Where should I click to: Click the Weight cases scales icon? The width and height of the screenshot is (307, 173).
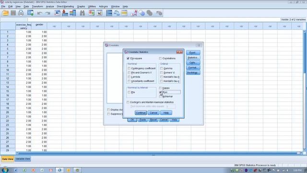[x=117, y=13]
